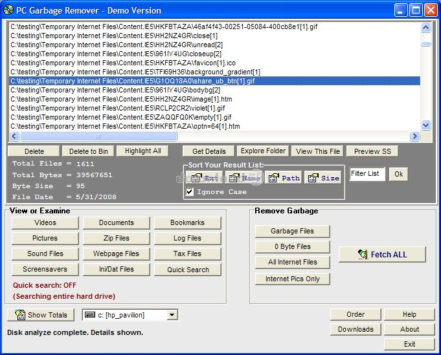This screenshot has height=355, width=441.
Task: Select the 46af4f43-00251 gif file row
Action: 214,27
